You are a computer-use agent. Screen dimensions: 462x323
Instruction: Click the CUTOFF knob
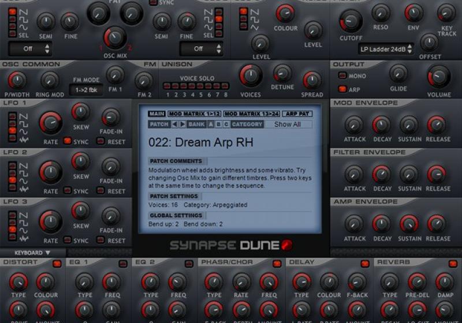[351, 21]
